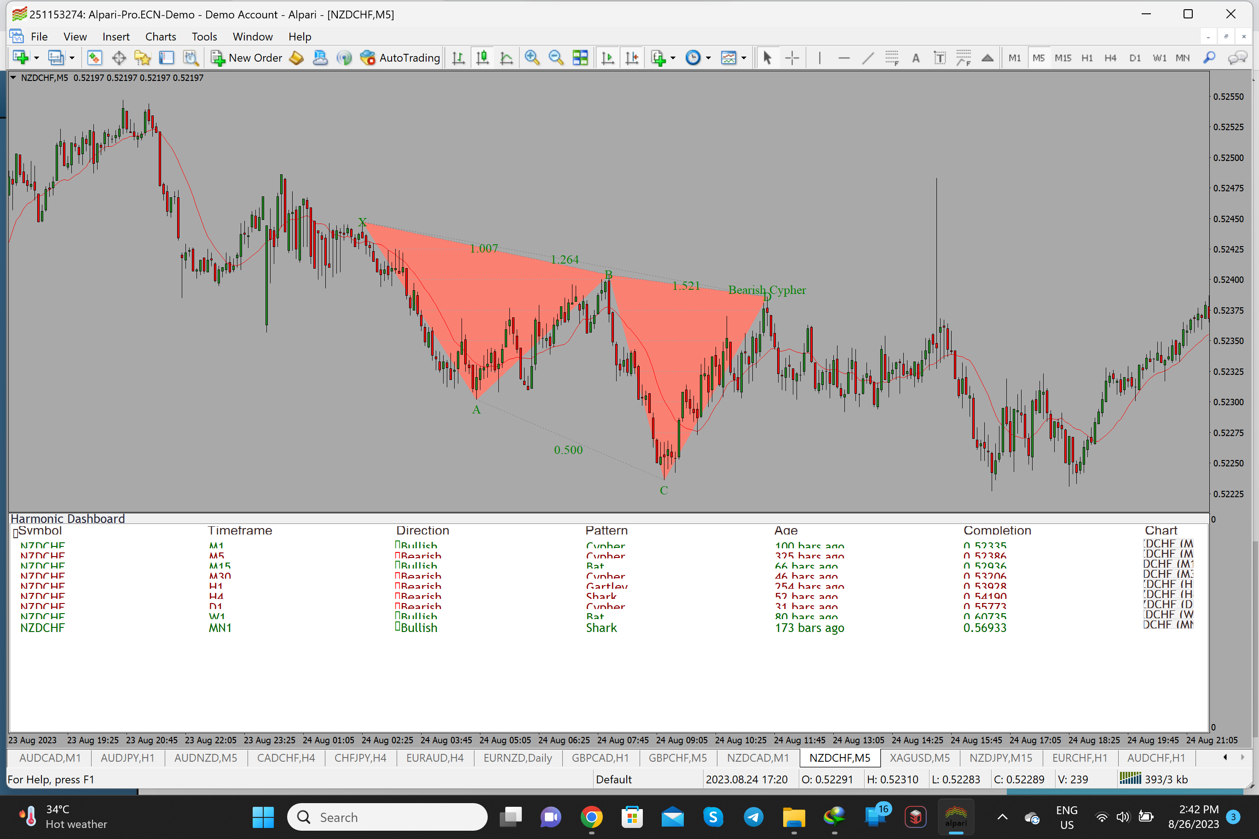This screenshot has height=839, width=1259.
Task: Open the Tools menu
Action: click(204, 36)
